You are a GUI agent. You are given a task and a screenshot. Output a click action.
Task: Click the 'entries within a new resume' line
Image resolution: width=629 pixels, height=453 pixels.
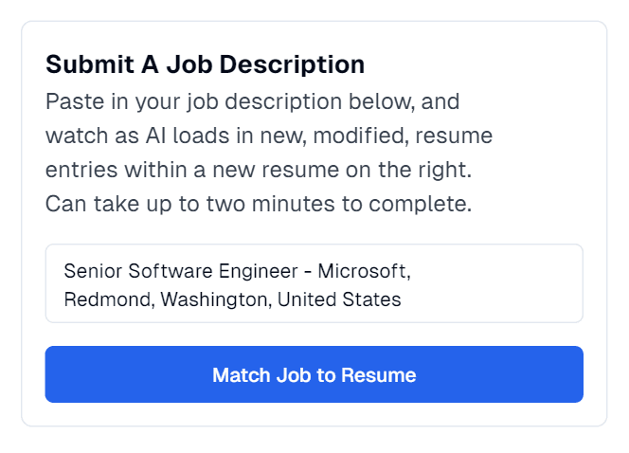pos(258,170)
